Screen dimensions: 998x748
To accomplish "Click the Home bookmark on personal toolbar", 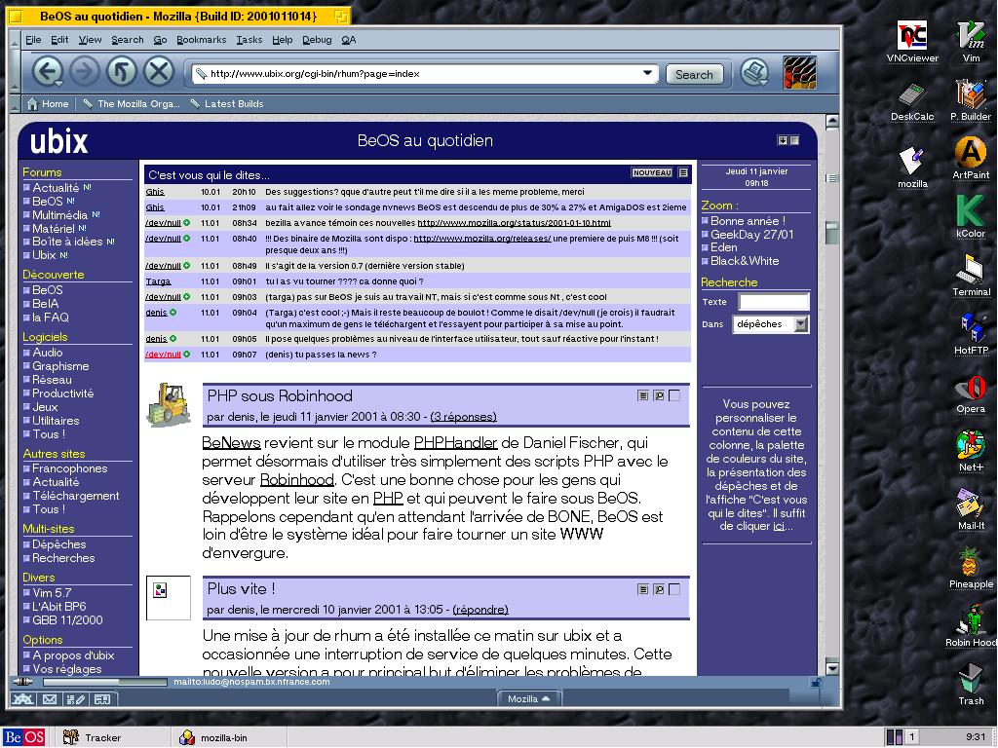I will [x=48, y=103].
